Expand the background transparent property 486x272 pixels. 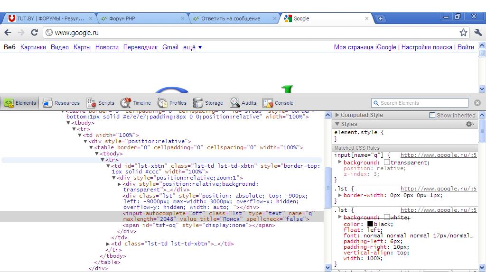[x=340, y=162]
